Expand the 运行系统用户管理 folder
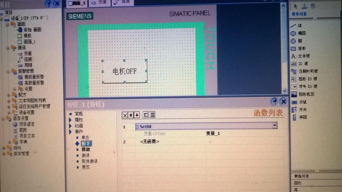Image resolution: width=342 pixels, height=192 pixels. point(9,107)
